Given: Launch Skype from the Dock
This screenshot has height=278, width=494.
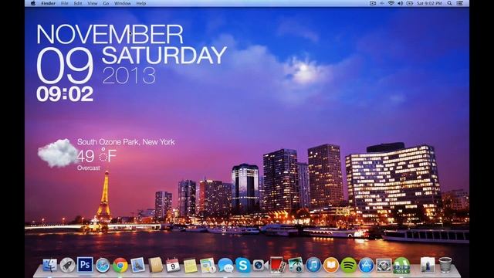Looking at the screenshot, I should 243,266.
